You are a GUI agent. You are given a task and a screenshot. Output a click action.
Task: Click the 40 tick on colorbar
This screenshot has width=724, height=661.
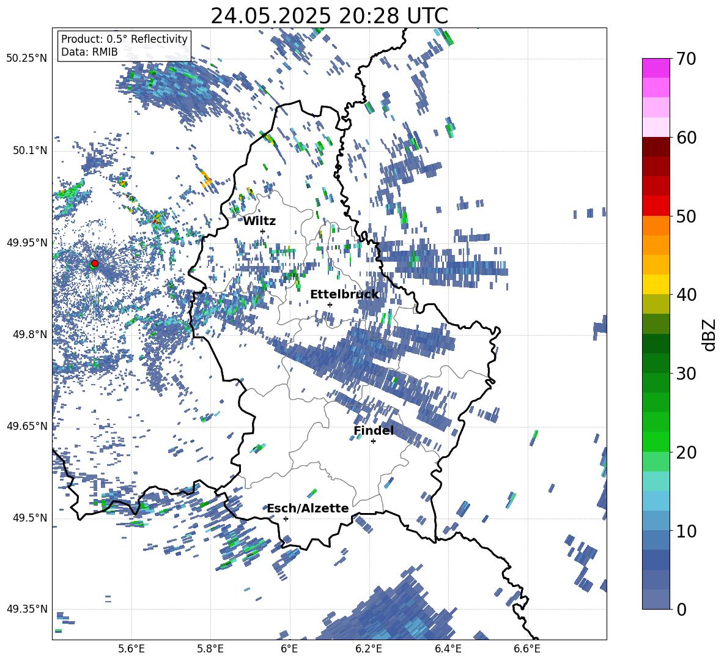[x=686, y=295]
